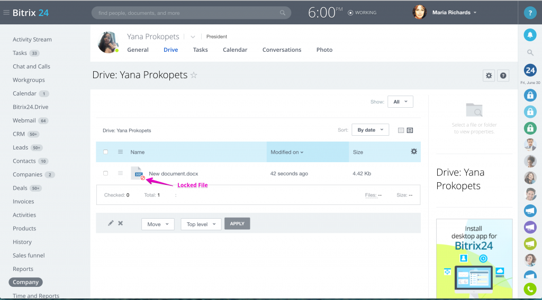Open the General profile tab
The width and height of the screenshot is (542, 300).
(138, 50)
